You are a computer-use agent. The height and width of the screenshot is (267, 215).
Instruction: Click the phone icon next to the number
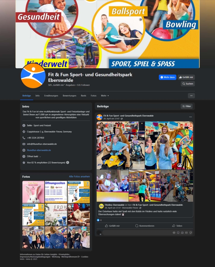coord(24,138)
